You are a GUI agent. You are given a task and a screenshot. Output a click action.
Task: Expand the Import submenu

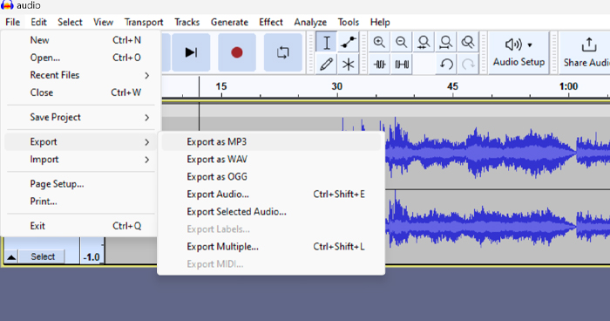click(81, 160)
